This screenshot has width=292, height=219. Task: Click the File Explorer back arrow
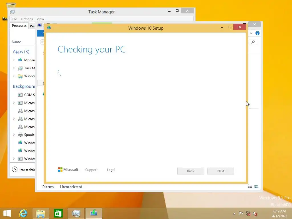[x=42, y=42]
